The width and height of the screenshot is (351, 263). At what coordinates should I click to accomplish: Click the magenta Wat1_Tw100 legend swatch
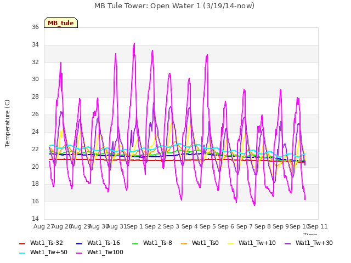79,253
